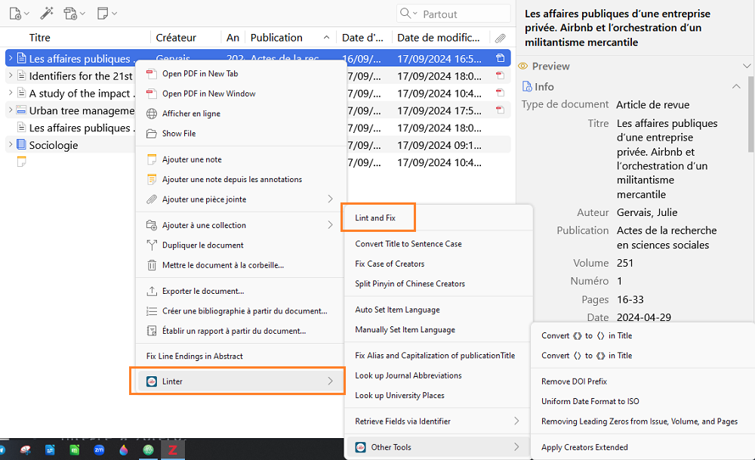Screen dimensions: 755x460
Task: Click the New Note toolbar icon
Action: click(102, 14)
